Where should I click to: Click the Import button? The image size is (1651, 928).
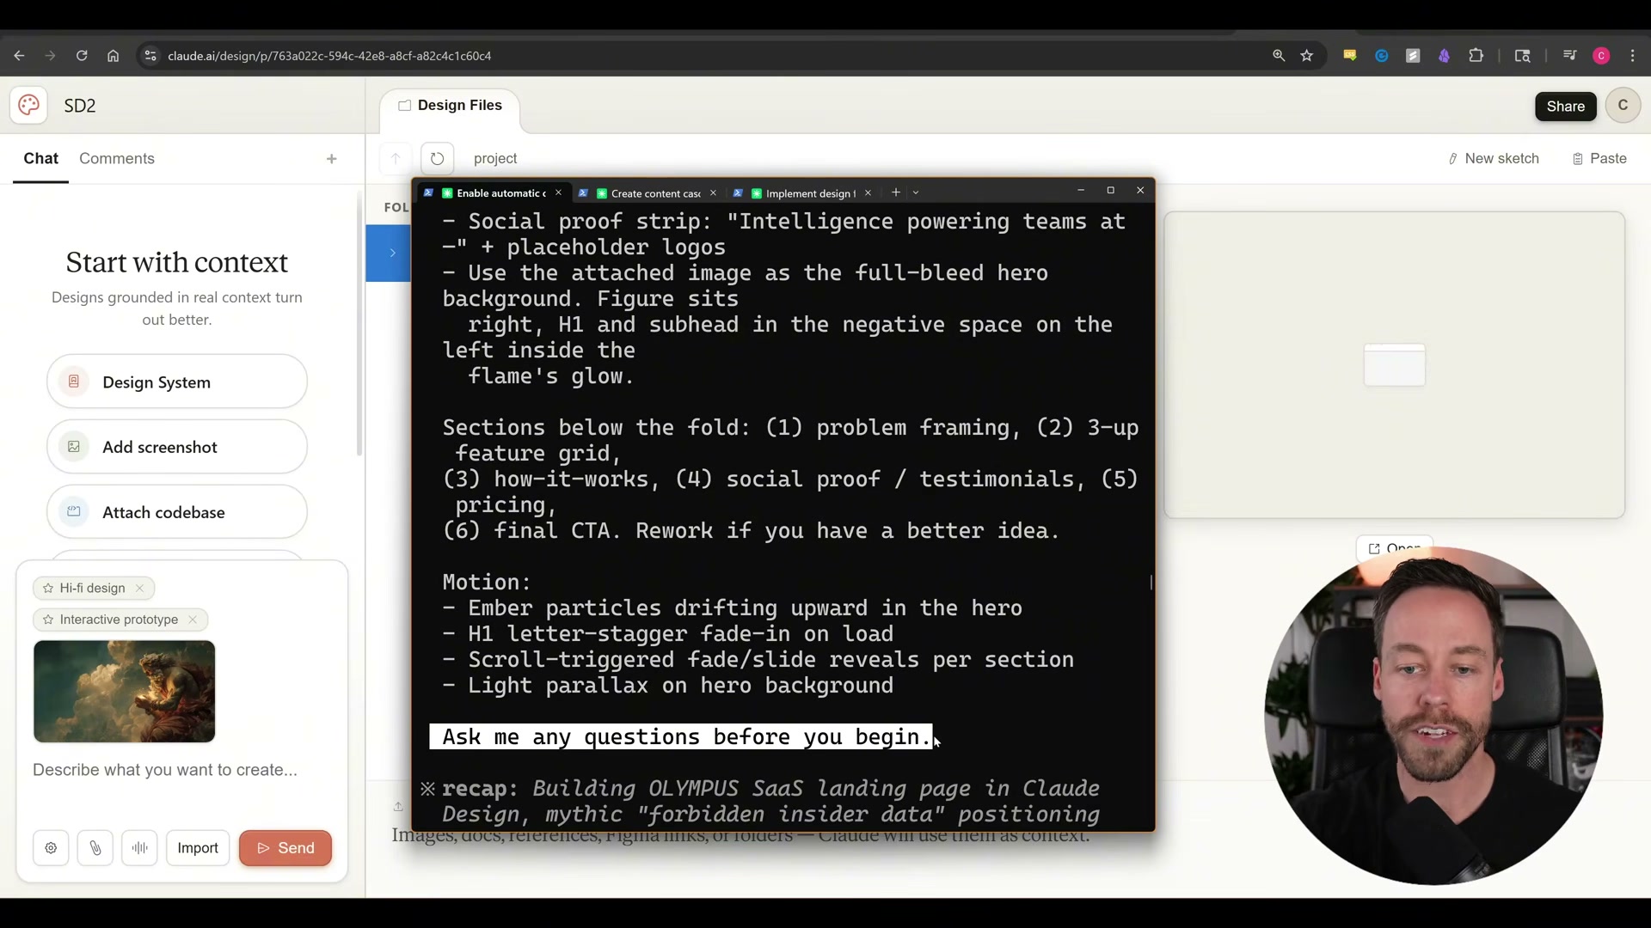pos(198,848)
